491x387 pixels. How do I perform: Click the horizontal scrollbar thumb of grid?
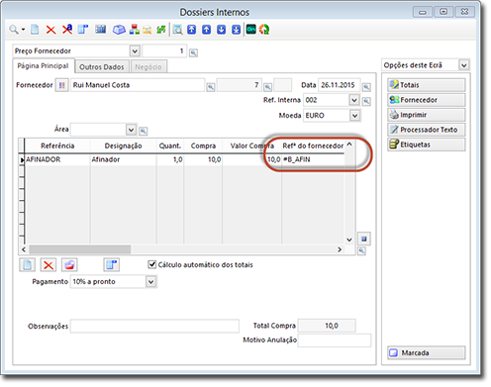click(x=80, y=249)
